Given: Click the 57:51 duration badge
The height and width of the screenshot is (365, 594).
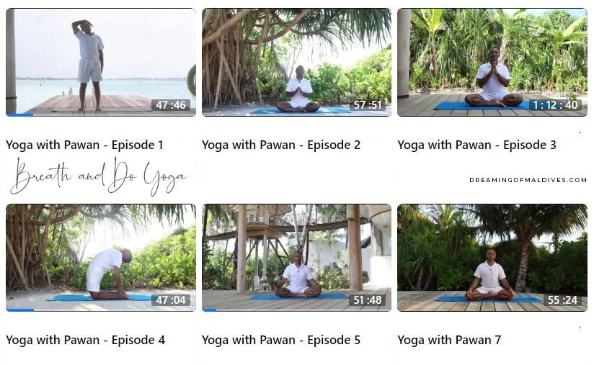Looking at the screenshot, I should click(367, 105).
